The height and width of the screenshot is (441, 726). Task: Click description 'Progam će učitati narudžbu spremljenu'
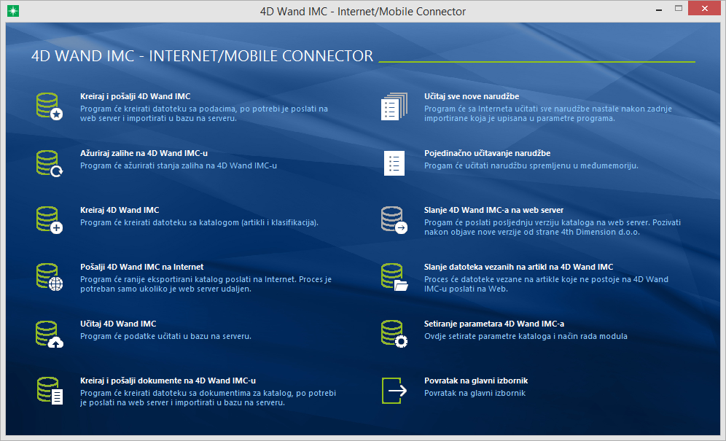tap(531, 166)
